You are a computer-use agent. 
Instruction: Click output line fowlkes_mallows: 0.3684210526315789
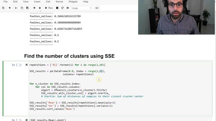pyautogui.click(x=55, y=16)
